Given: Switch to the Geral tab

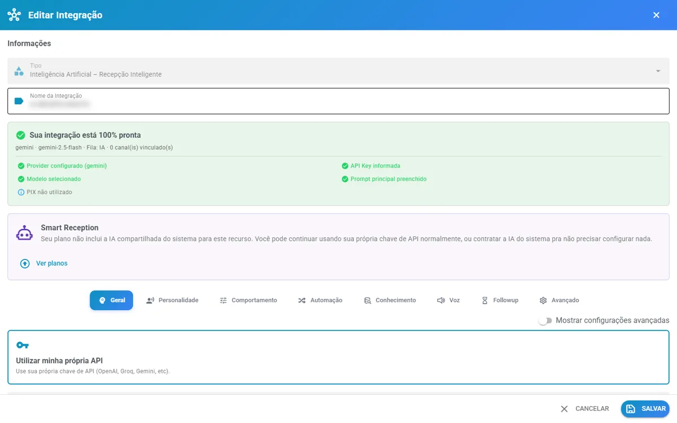Looking at the screenshot, I should click(x=112, y=301).
